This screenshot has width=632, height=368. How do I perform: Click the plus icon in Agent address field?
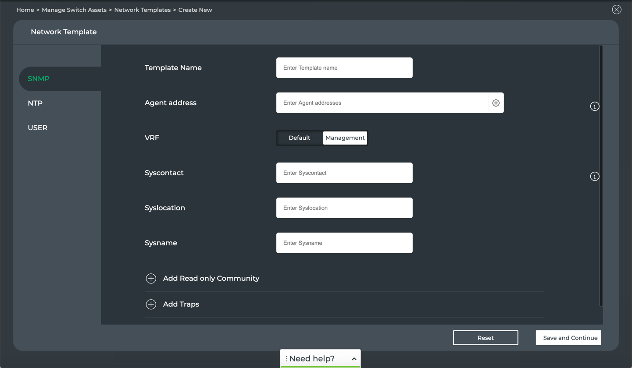coord(496,103)
